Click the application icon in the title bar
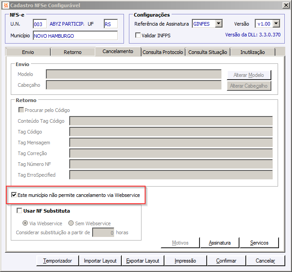The width and height of the screenshot is (292, 272). [5, 5]
